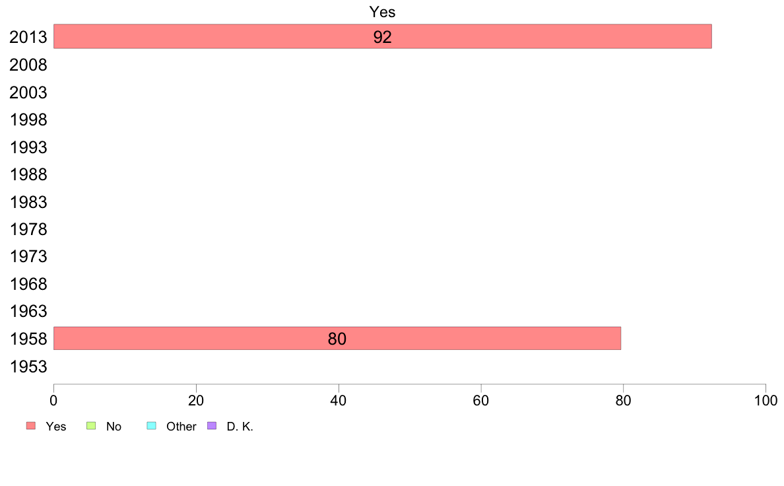Click the Yes chart title

pyautogui.click(x=383, y=11)
